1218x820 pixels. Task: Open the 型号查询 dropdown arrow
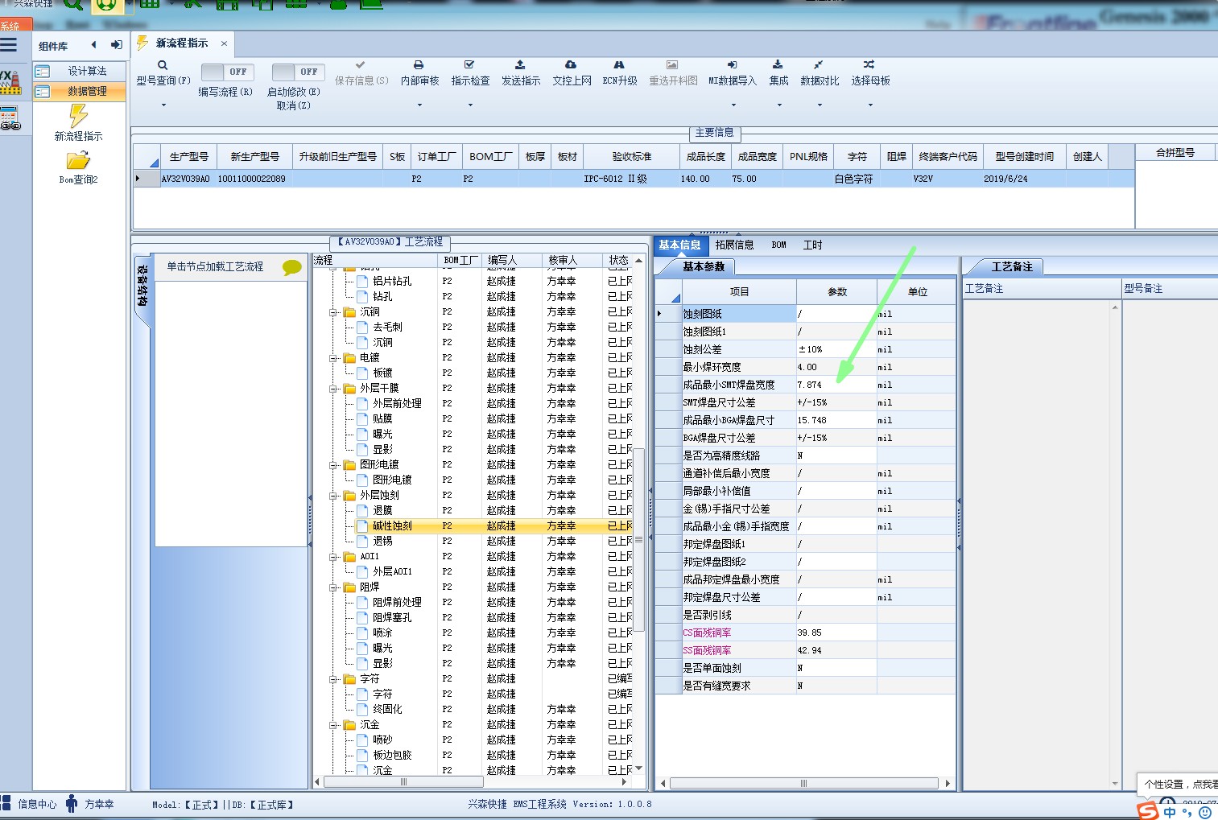[163, 105]
